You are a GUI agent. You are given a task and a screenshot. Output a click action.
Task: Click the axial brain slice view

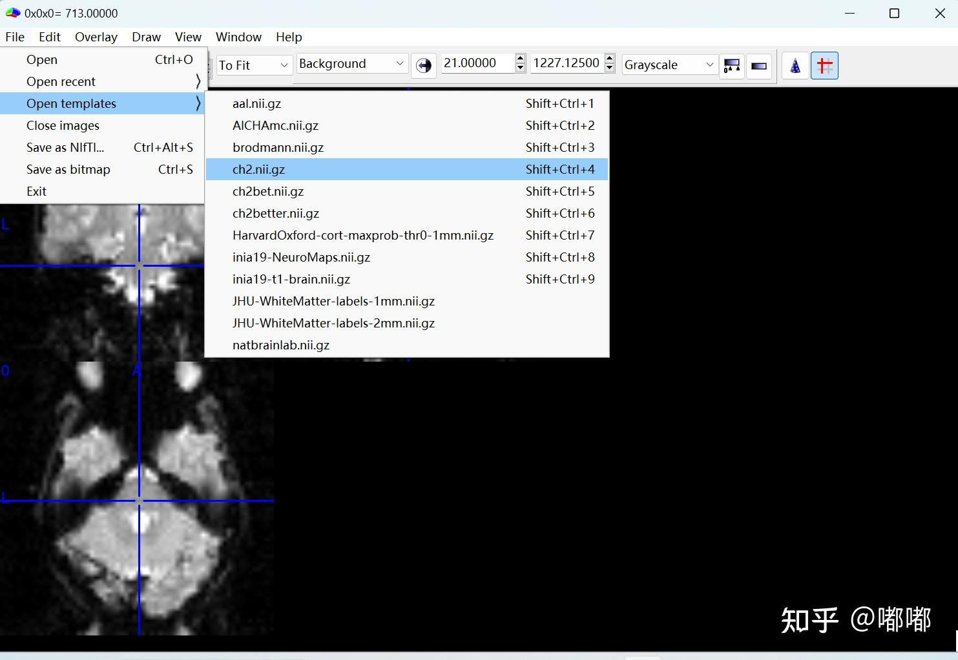(x=137, y=498)
